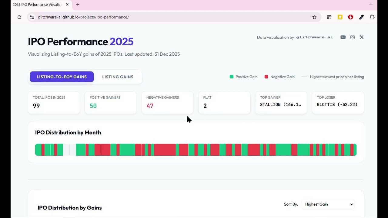
Task: Click the Top Loser GLOTTIS card
Action: tap(338, 103)
